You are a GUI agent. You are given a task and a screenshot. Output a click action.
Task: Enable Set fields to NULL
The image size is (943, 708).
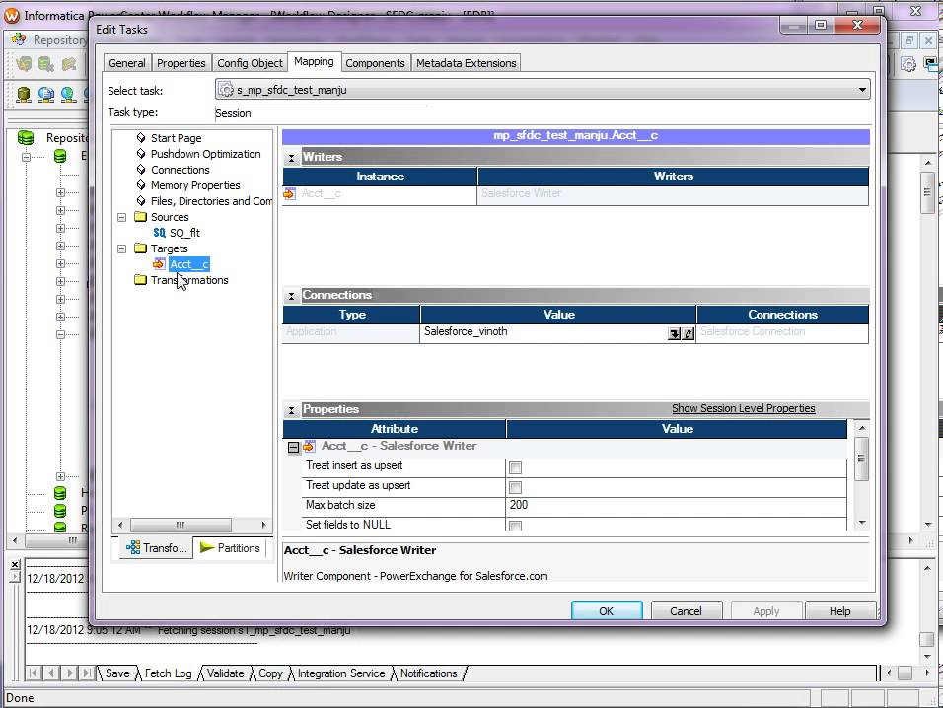[516, 526]
